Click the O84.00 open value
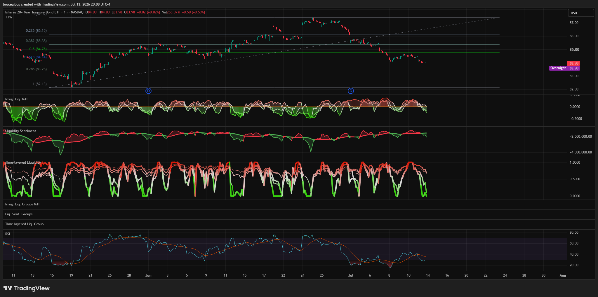Screen dimensions: 598x297 (91, 12)
